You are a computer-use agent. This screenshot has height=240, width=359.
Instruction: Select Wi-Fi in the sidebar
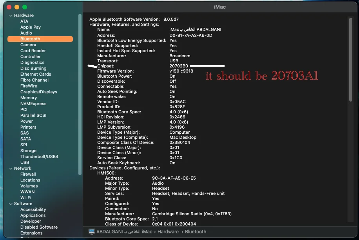click(25, 198)
